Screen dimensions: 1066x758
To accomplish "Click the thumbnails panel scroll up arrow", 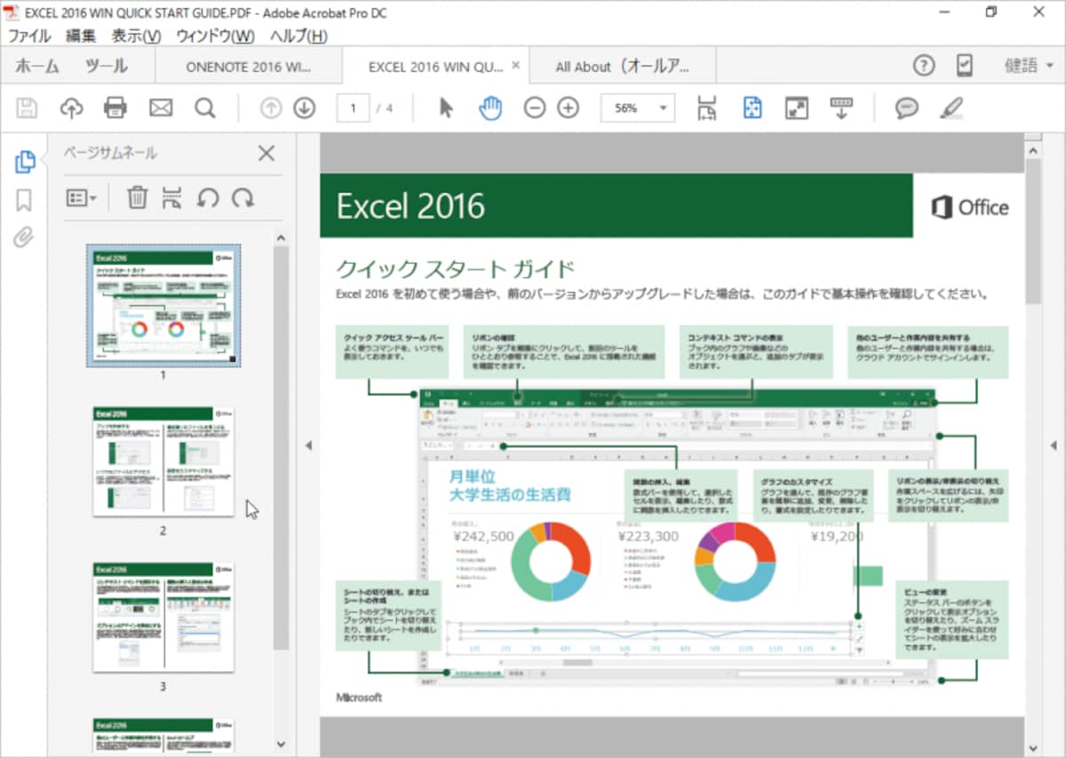I will click(281, 238).
